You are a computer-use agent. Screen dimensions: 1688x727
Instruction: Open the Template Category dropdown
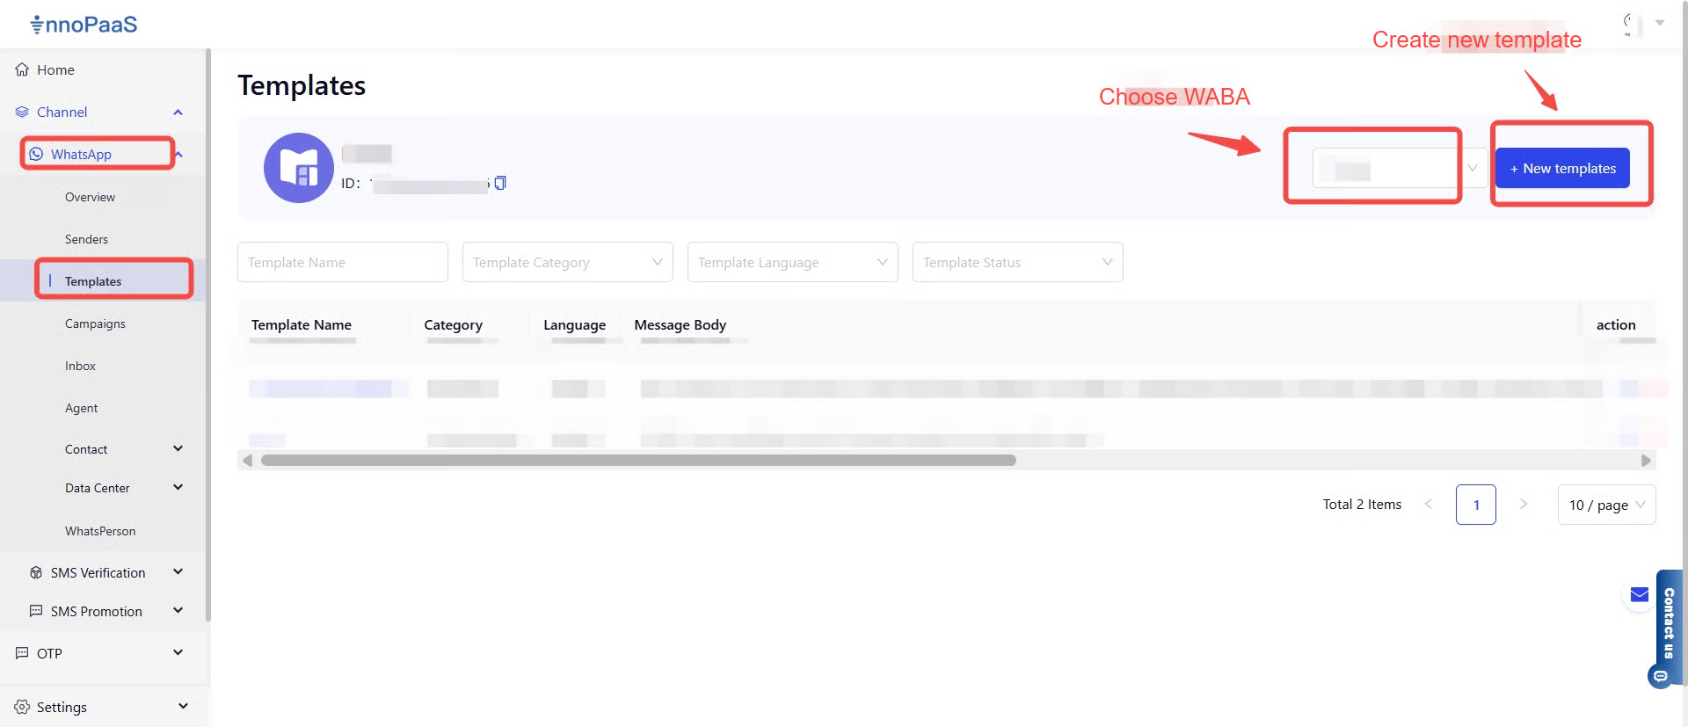coord(567,262)
